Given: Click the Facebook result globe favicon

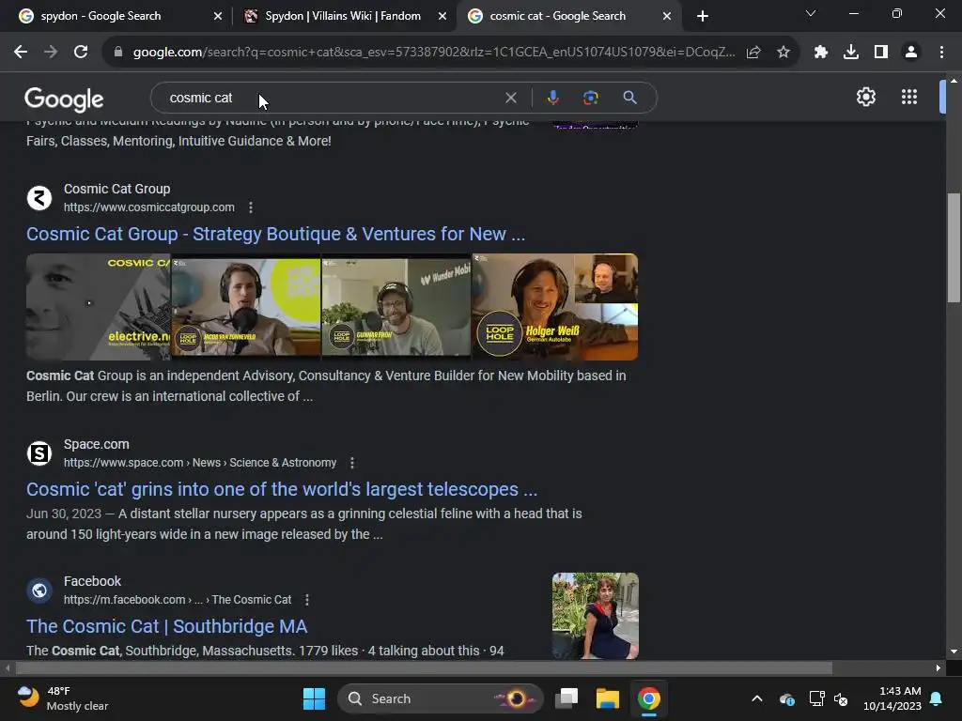Looking at the screenshot, I should [x=39, y=591].
